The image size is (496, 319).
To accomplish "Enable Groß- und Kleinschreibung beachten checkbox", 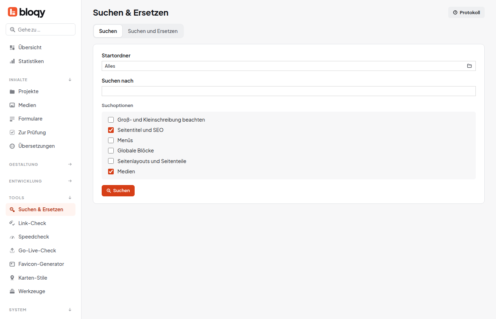I will coord(111,120).
